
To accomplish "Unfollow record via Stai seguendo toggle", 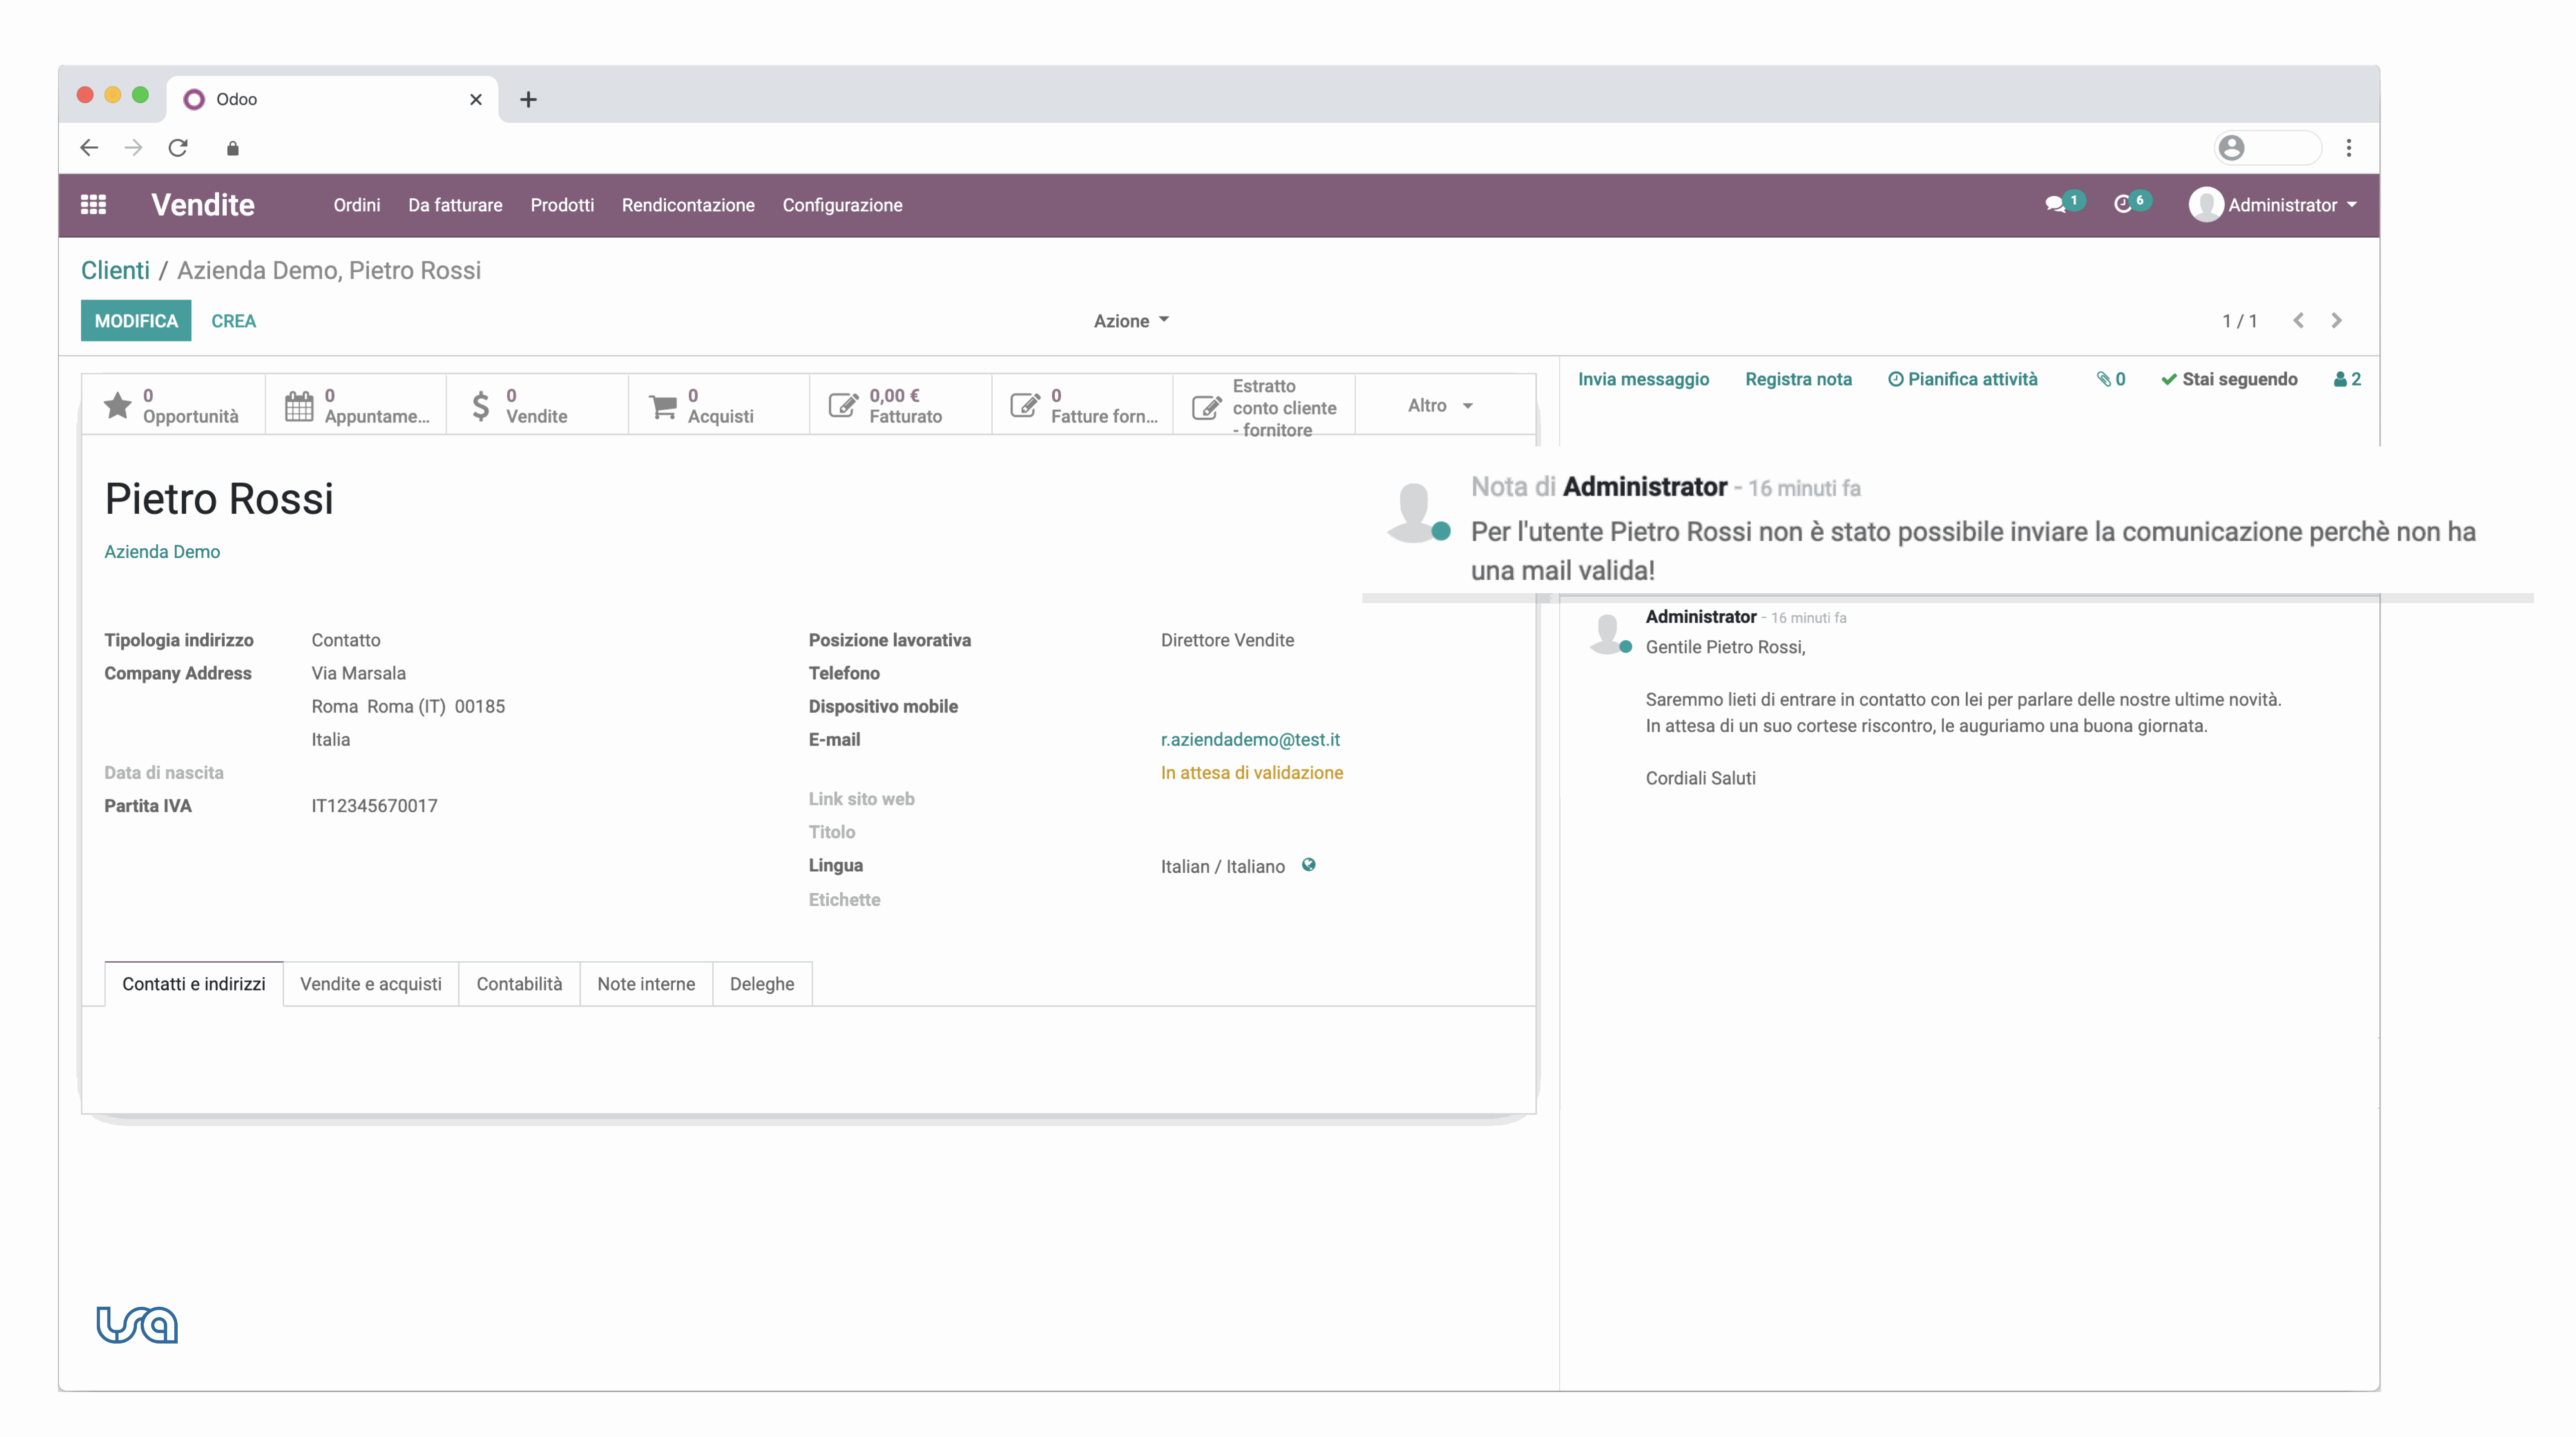I will [2230, 379].
